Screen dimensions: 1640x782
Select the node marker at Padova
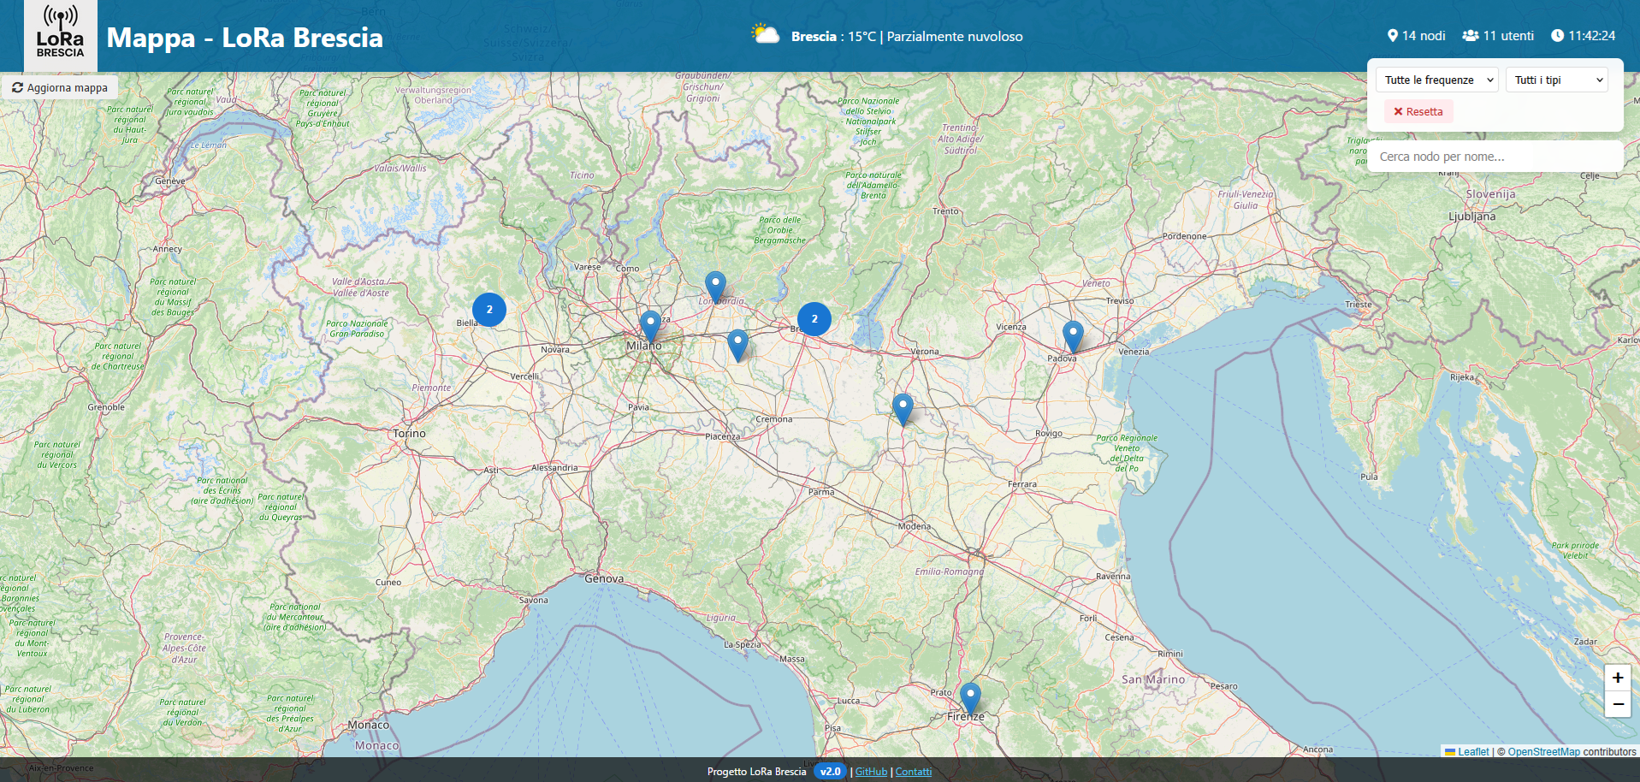coord(1073,337)
